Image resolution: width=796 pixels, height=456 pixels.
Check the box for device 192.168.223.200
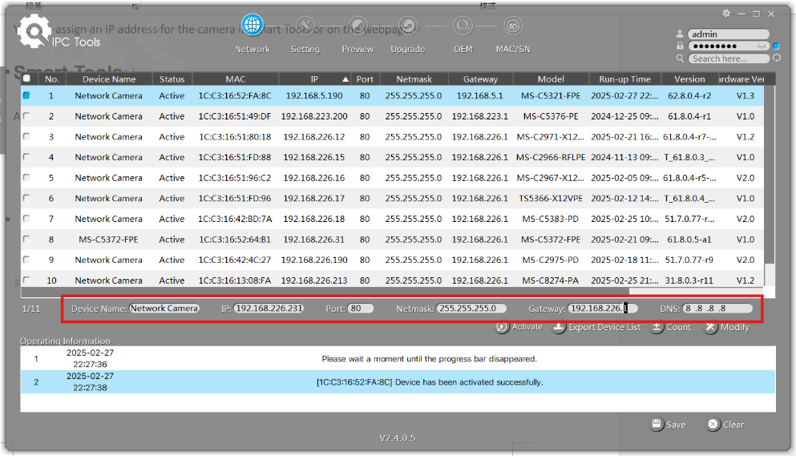click(26, 116)
